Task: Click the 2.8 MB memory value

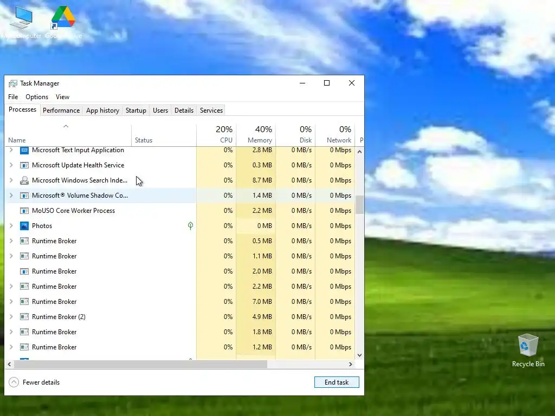Action: 262,150
